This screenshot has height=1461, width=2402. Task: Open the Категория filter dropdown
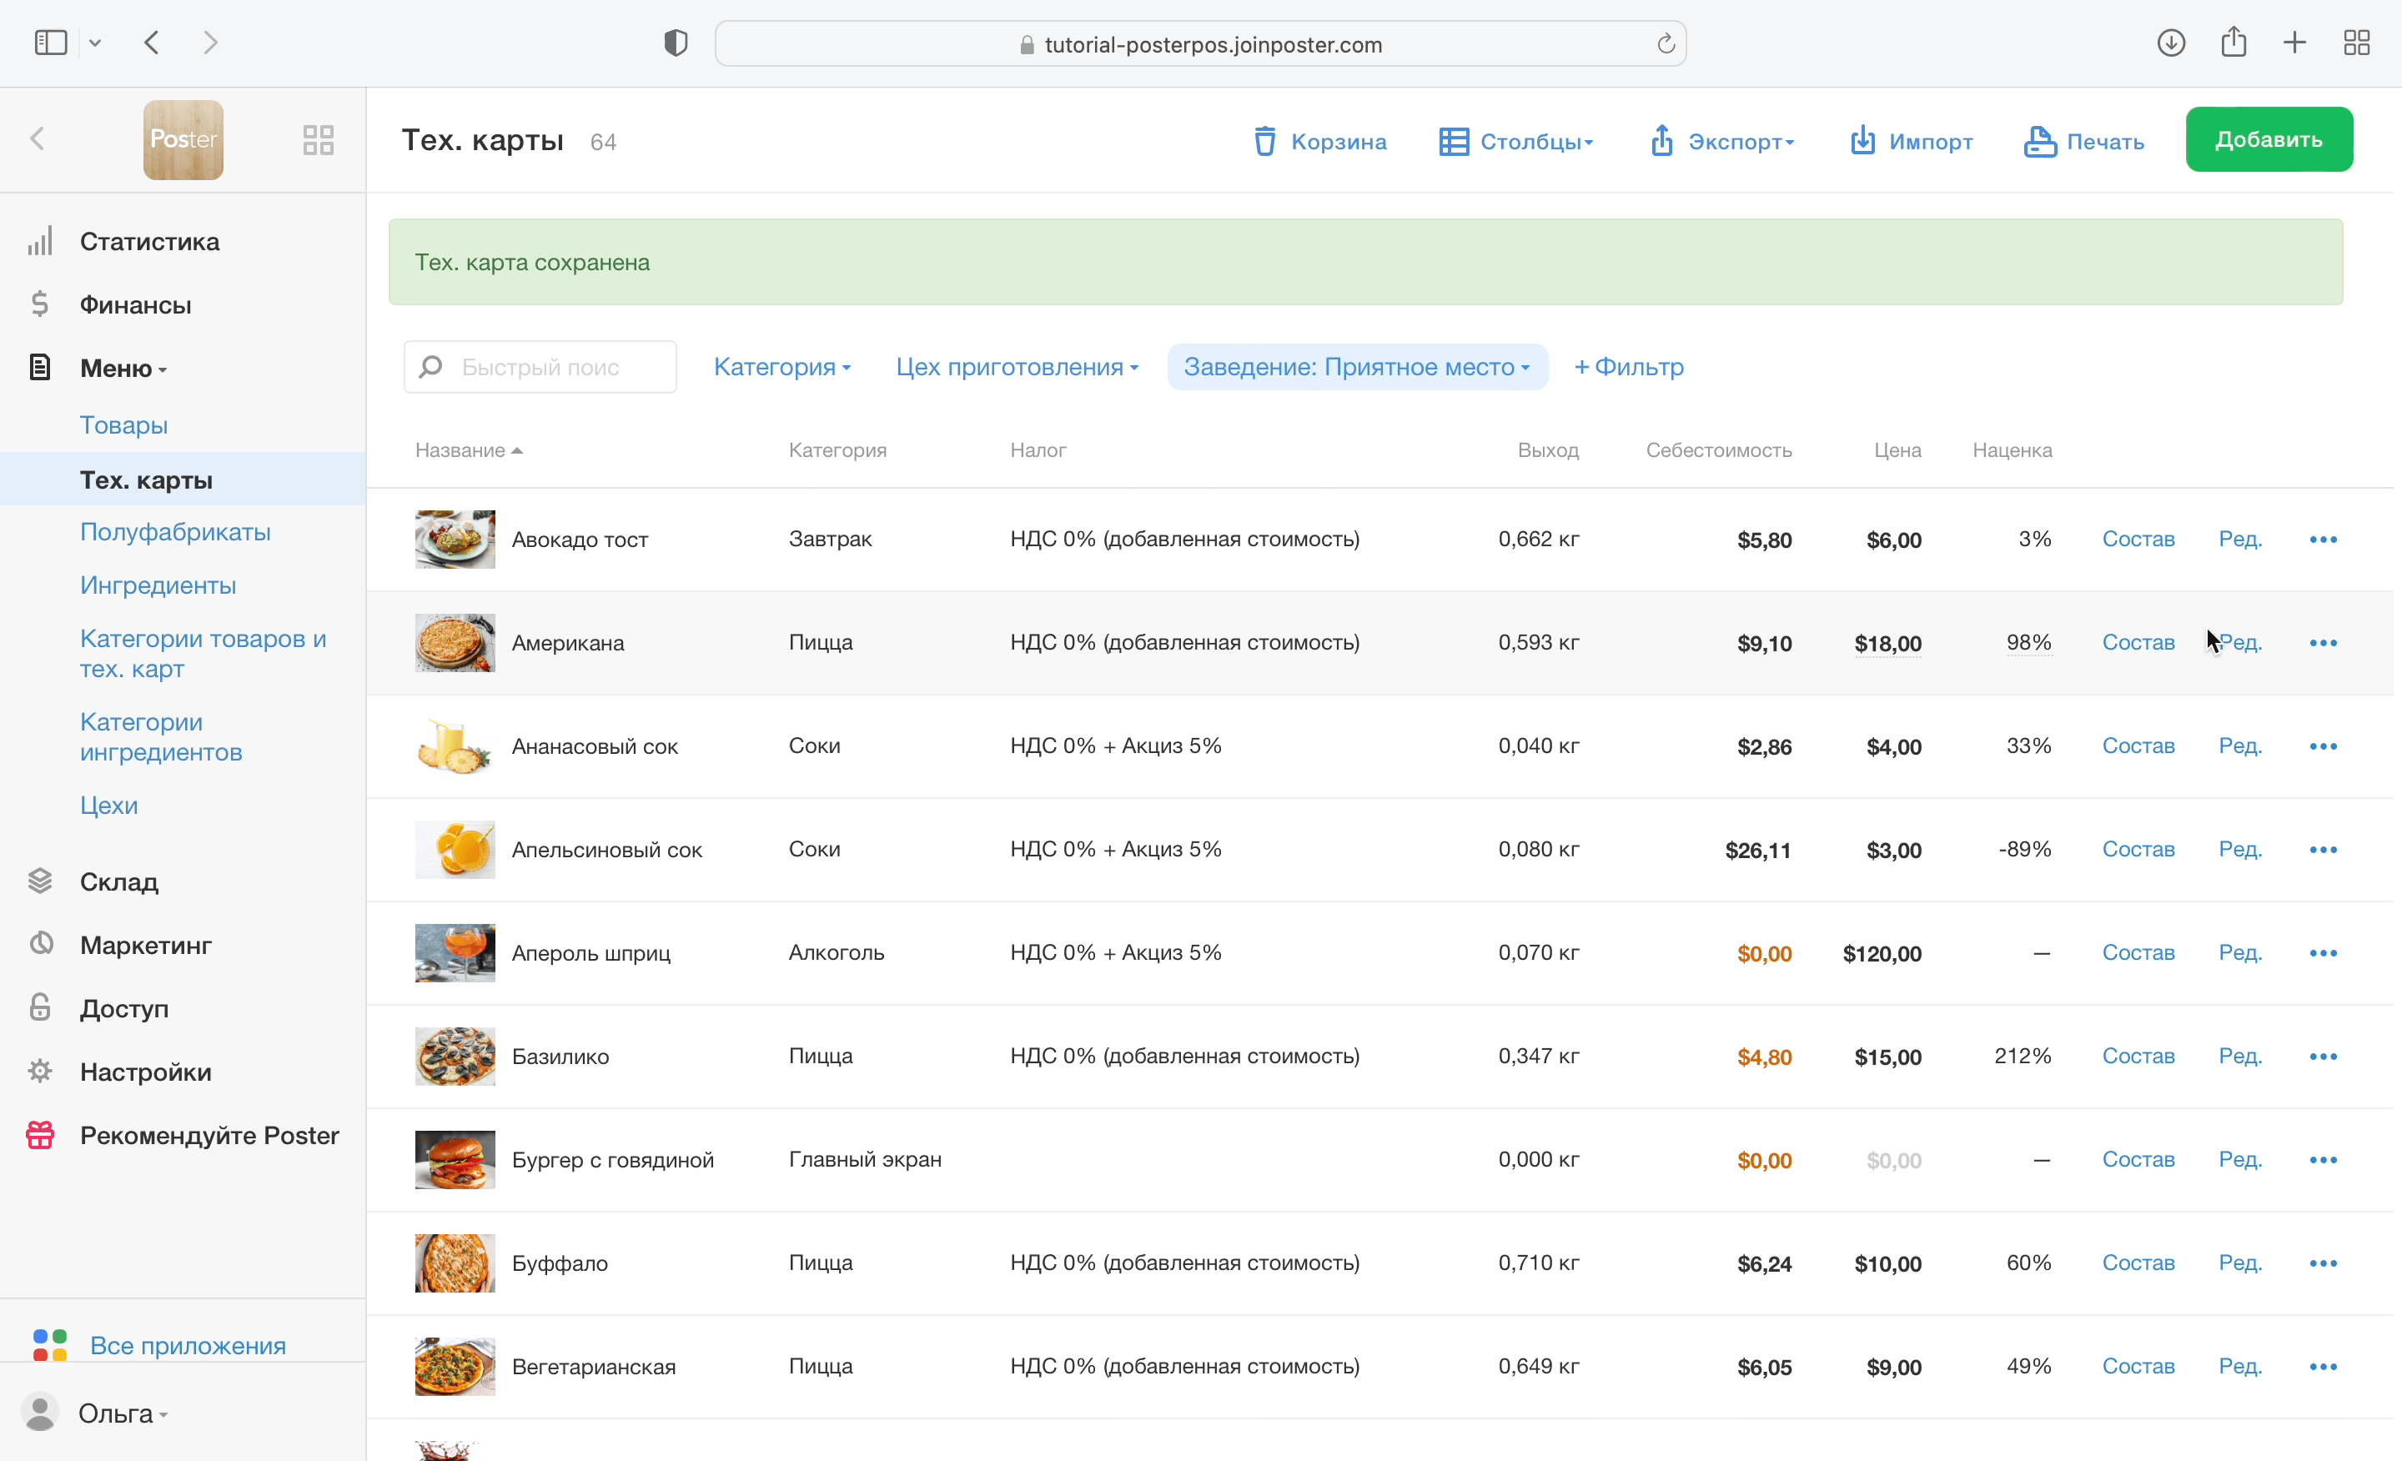tap(781, 368)
